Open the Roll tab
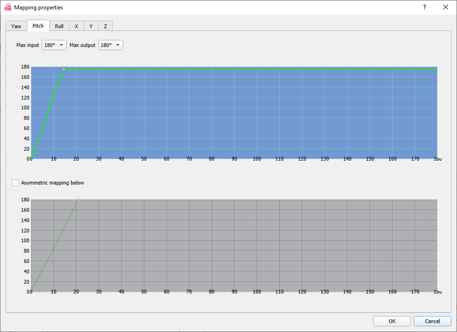The height and width of the screenshot is (332, 457). (59, 26)
